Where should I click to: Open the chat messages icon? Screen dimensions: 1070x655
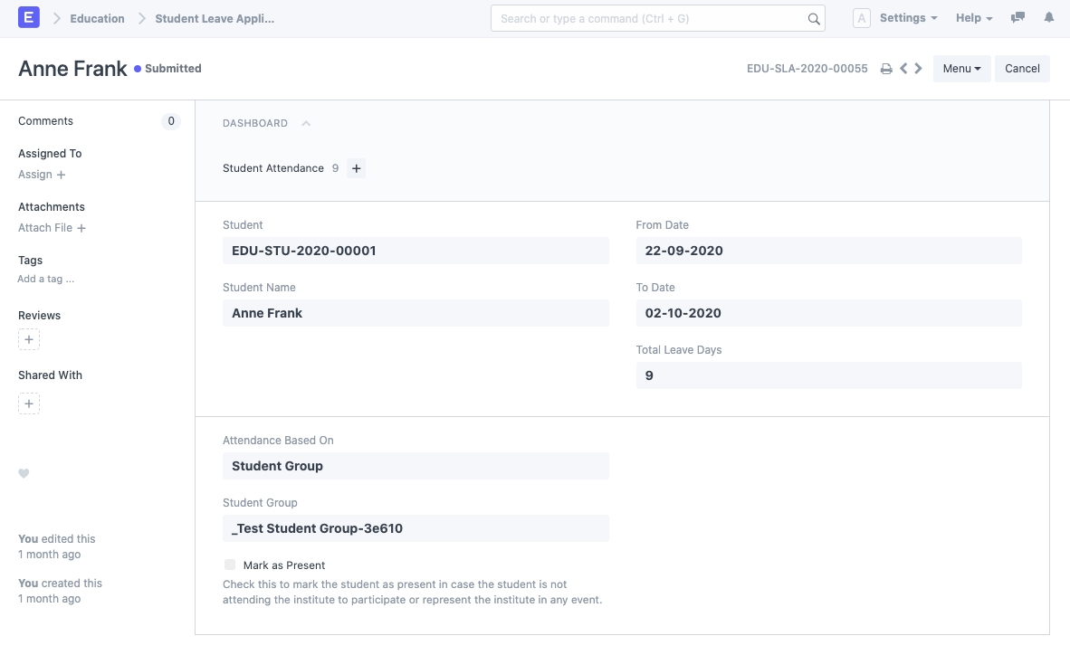[1018, 18]
